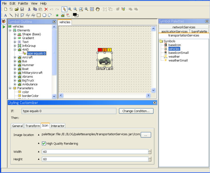Image resolution: width=210 pixels, height=173 pixels.
Task: Toggle High Quality Rendering checkbox
Action: 44,144
